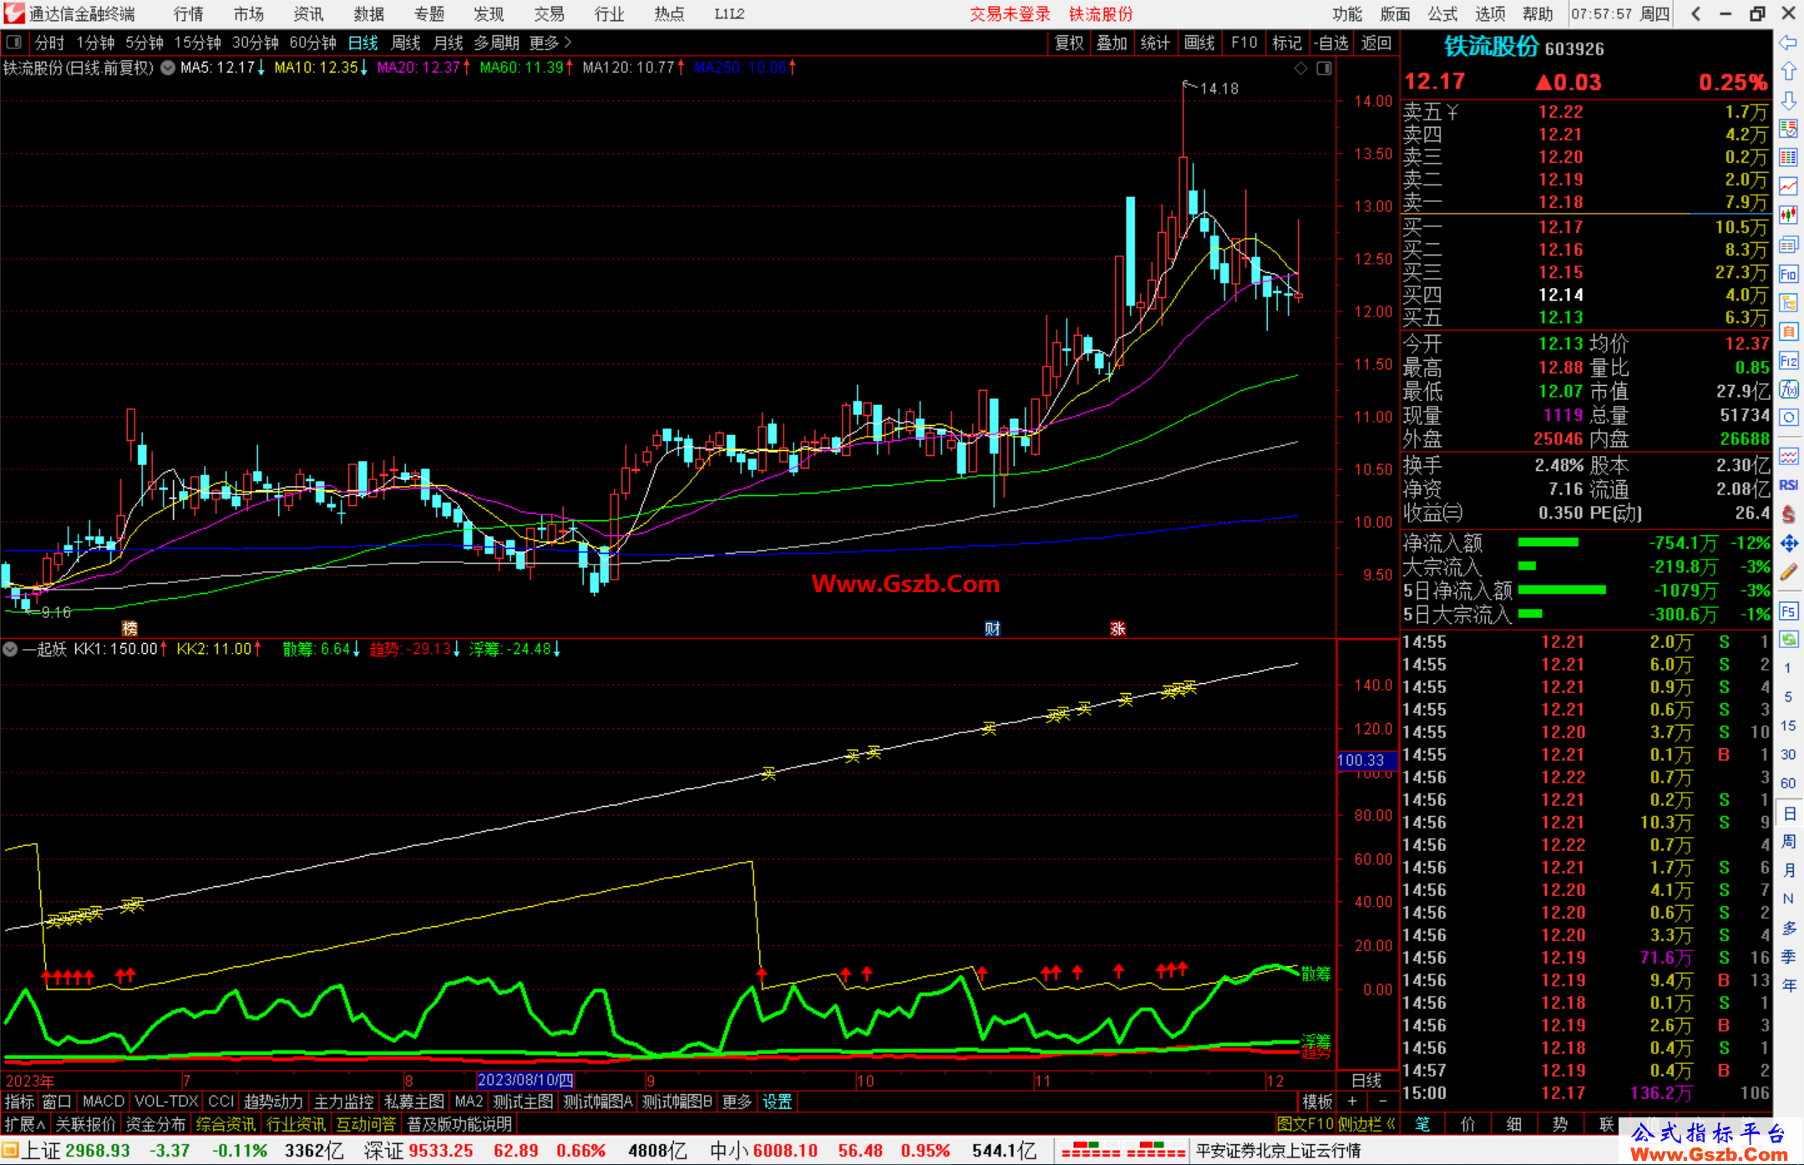
Task: Click the 统计 statistics button
Action: tap(1156, 43)
